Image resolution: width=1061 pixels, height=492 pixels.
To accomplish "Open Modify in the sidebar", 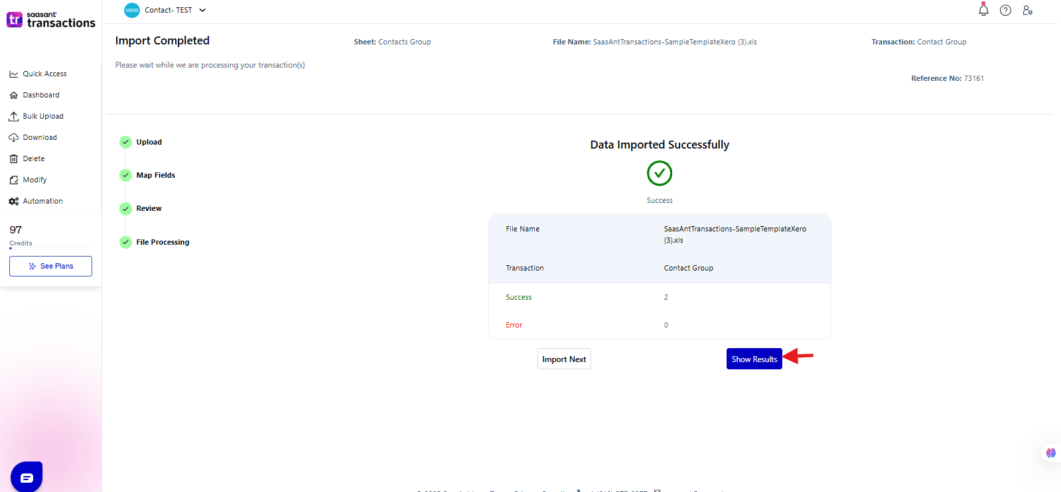I will tap(35, 180).
